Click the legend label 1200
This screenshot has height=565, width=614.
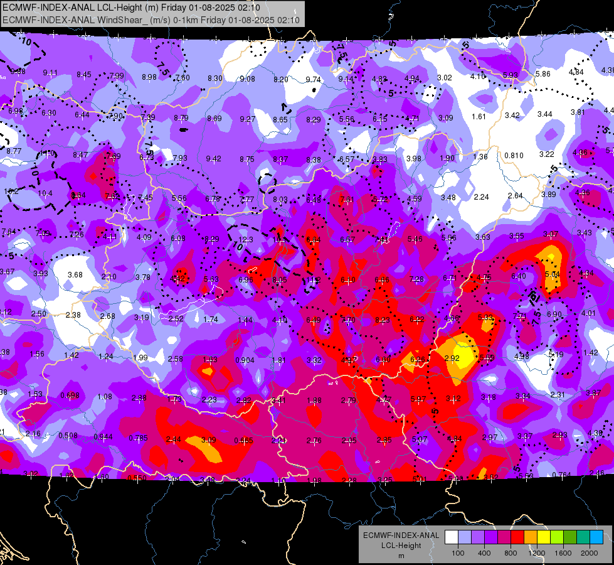536,553
